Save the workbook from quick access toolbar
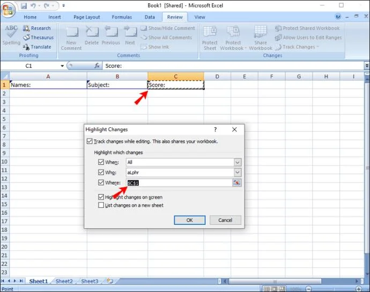The image size is (370, 292). tap(24, 5)
